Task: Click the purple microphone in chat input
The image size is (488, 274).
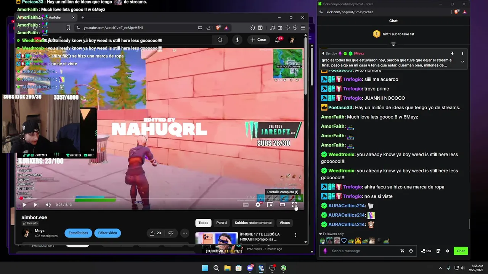Action: coord(325,251)
